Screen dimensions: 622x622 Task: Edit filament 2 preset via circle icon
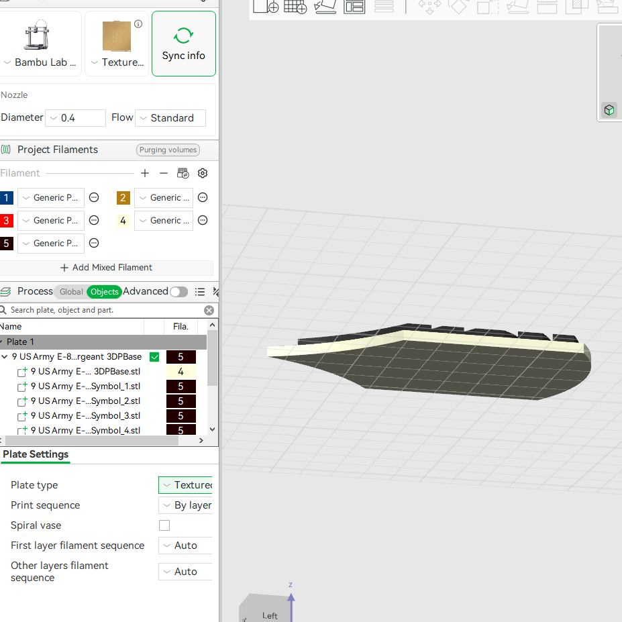point(203,197)
